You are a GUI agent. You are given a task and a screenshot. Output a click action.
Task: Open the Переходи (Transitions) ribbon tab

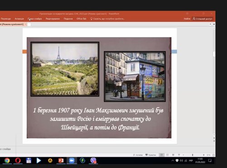[x=6, y=19]
